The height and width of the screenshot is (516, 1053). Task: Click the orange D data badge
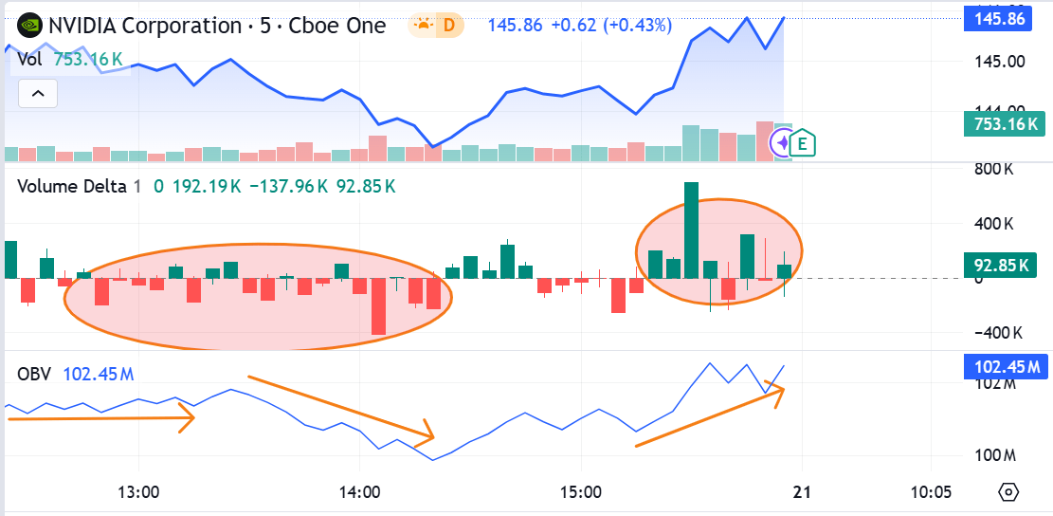click(x=449, y=25)
